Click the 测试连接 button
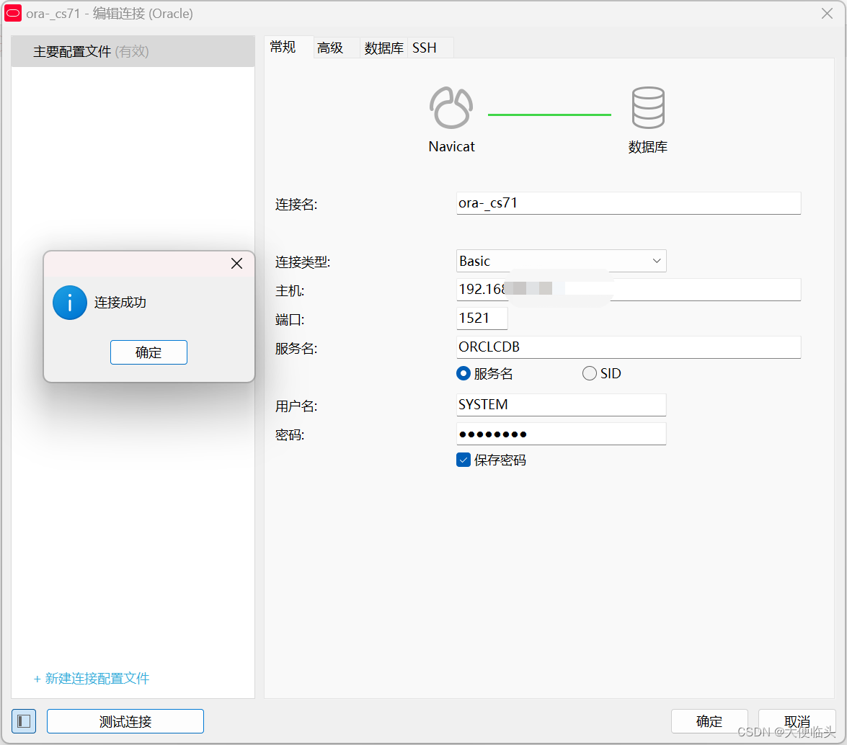847x745 pixels. (x=125, y=721)
